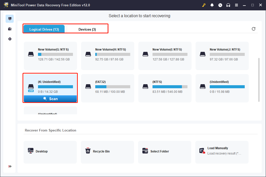Viewport: 266px width, 177px height.
Task: Click the Desktop recovery location
Action: (x=50, y=151)
